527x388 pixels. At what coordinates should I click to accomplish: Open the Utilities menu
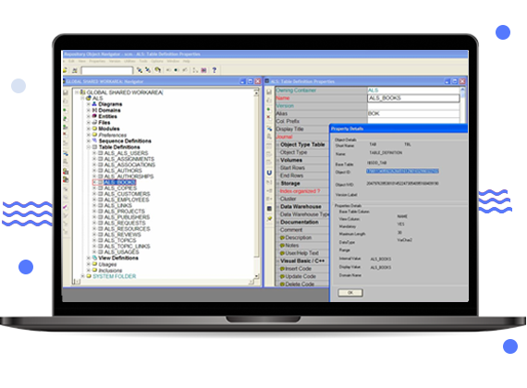tap(129, 62)
